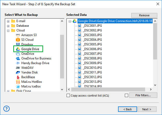This screenshot has width=162, height=115.
Task: Click the WebDAV DAV icon
Action: pyautogui.click(x=18, y=68)
